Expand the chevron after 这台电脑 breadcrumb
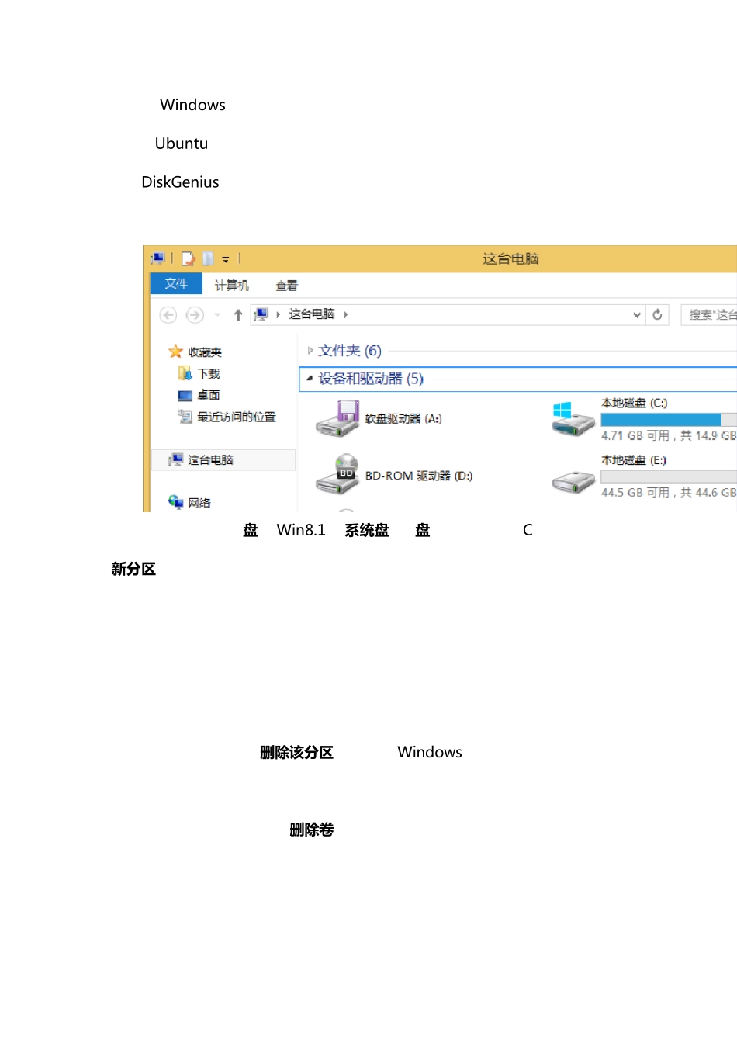Screen dimensions: 737x1043 pos(346,314)
